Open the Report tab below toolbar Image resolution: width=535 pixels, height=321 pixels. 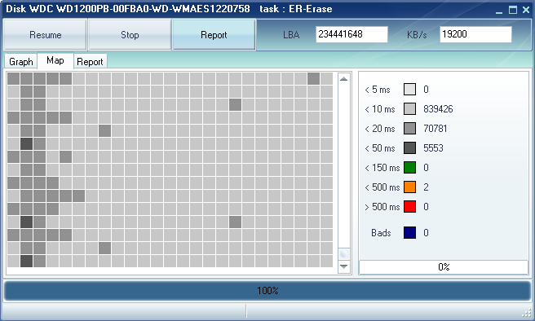click(90, 62)
